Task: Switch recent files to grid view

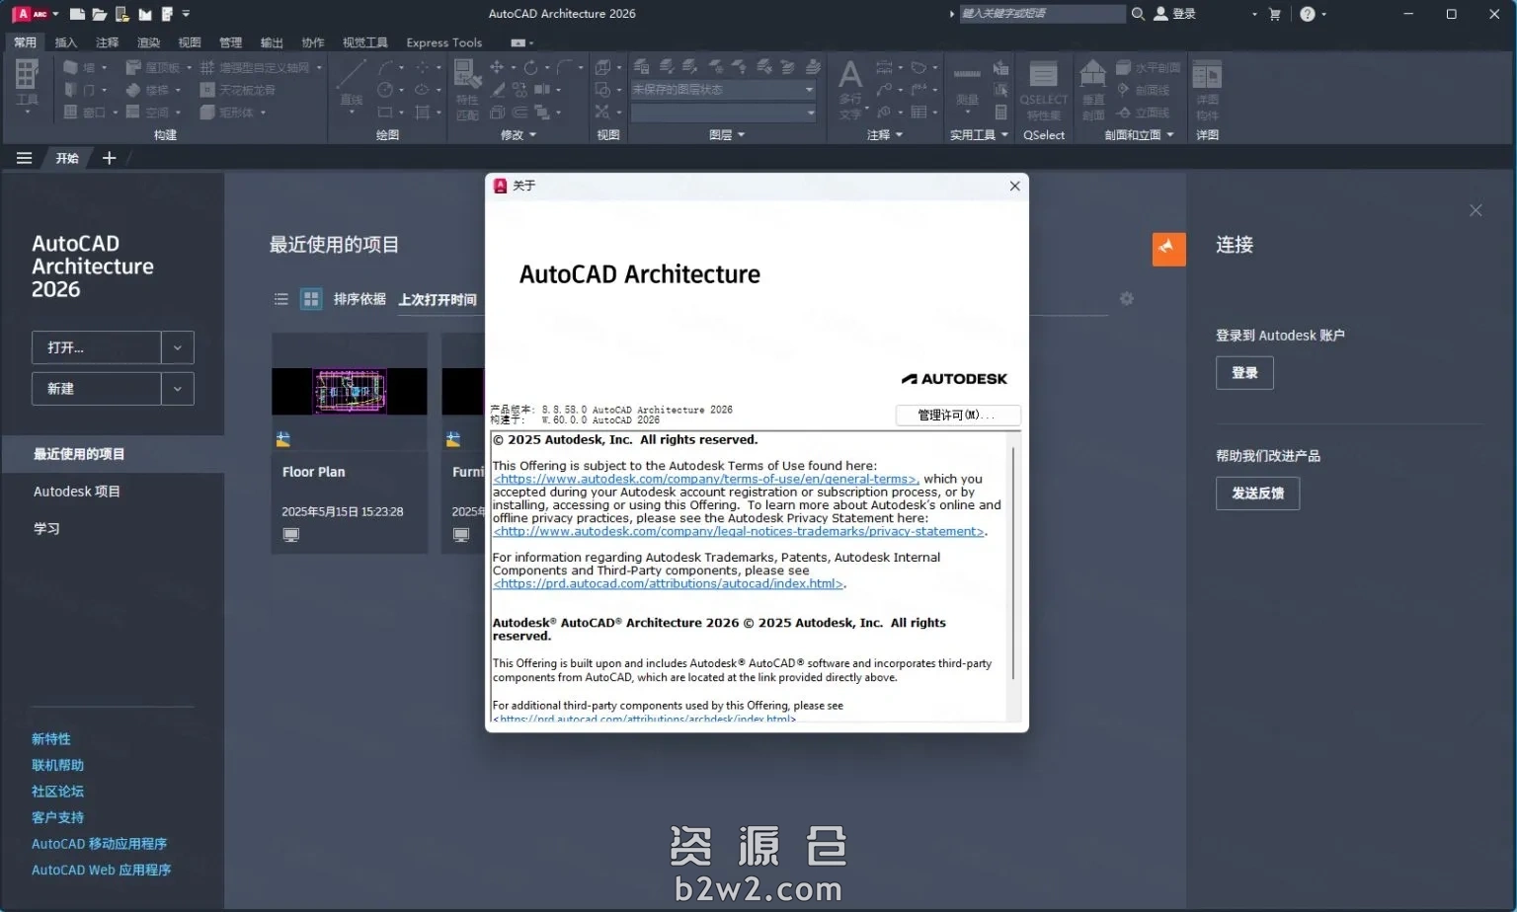Action: [311, 299]
